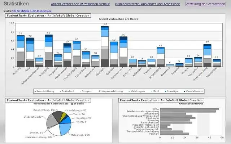
Task: Click the Neukoelln bar in Kriminalitaetsrate chart
Action: pyautogui.click(x=178, y=118)
